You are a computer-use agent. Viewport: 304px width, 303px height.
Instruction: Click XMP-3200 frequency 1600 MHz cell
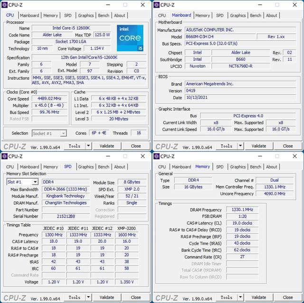(x=127, y=235)
